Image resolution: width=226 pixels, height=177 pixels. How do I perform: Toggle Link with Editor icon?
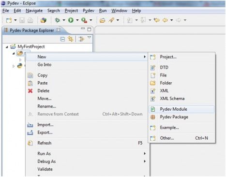(71, 39)
